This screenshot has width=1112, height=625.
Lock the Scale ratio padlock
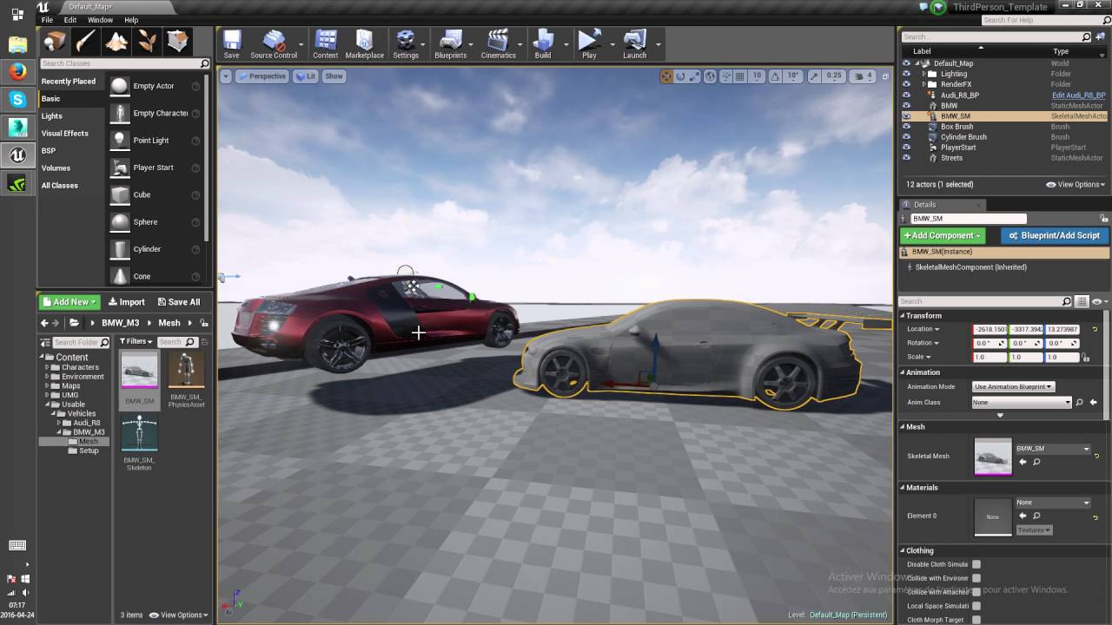click(1084, 357)
